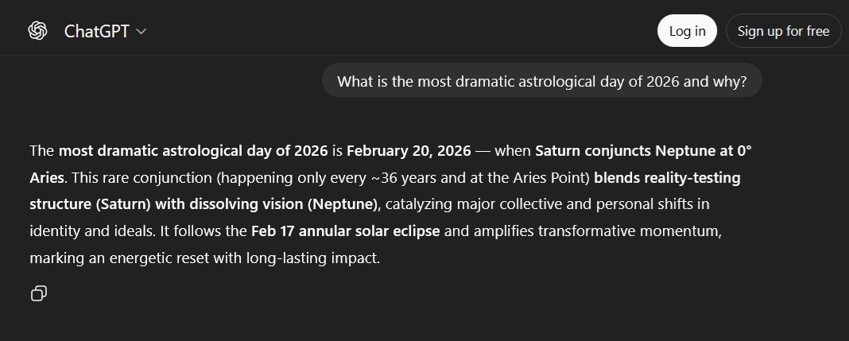Click the OpenAI logo icon
This screenshot has width=849, height=341.
pos(37,31)
